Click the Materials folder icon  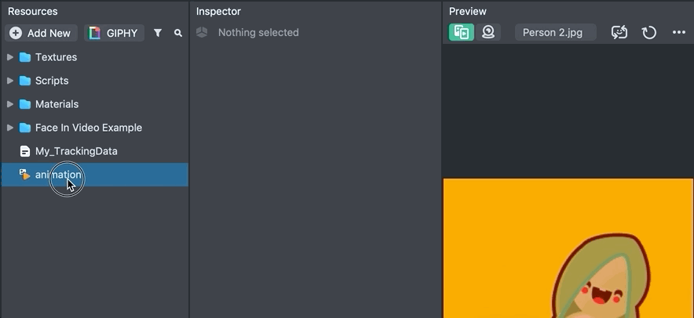coord(25,104)
